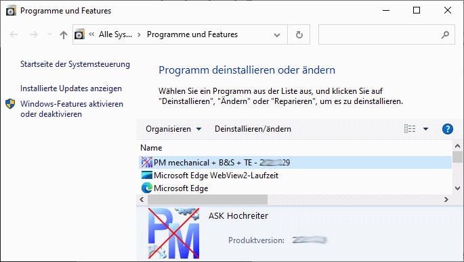Open the help question mark icon
This screenshot has width=464, height=262.
448,129
